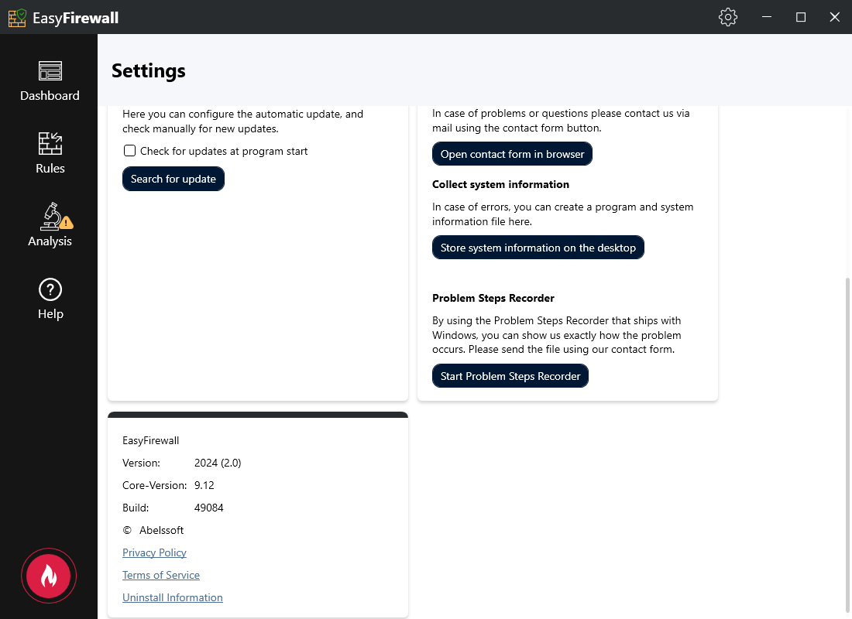Click Open contact form in browser
Image resolution: width=852 pixels, height=619 pixels.
coord(512,154)
